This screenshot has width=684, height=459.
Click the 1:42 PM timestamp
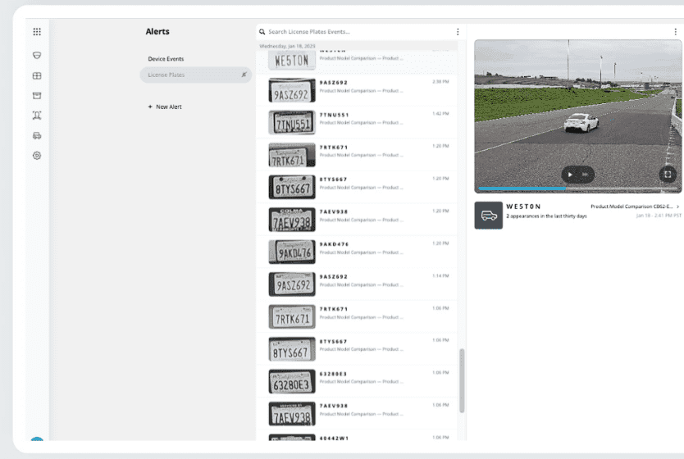440,114
